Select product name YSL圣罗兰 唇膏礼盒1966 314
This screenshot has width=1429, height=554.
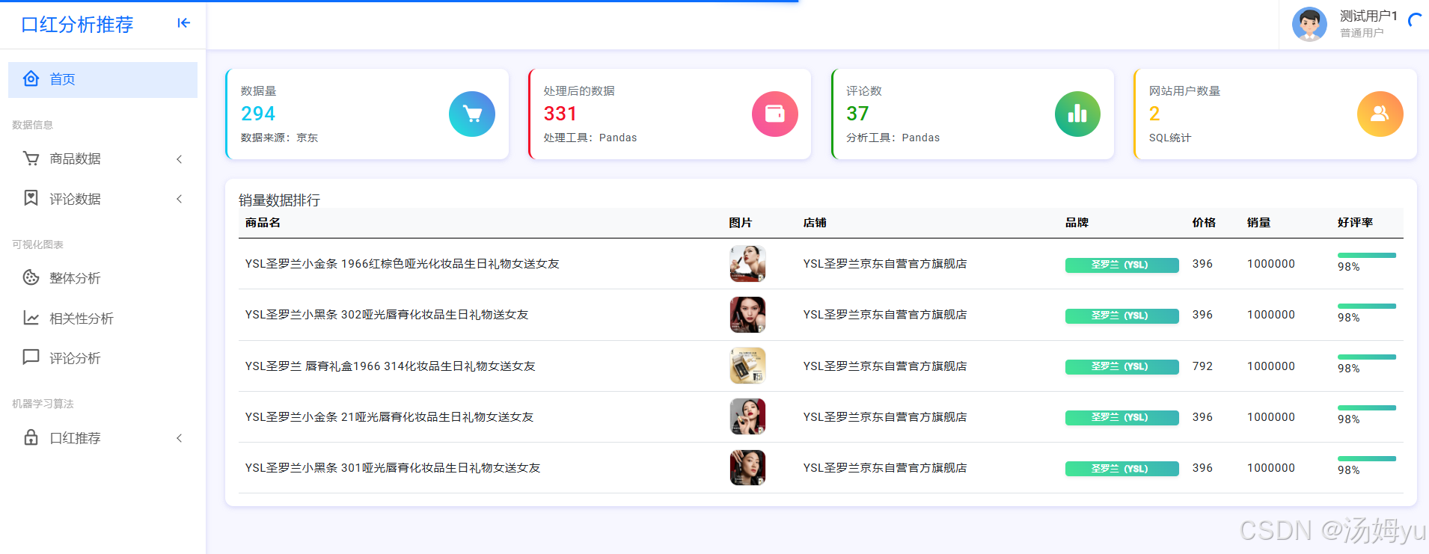pos(391,366)
